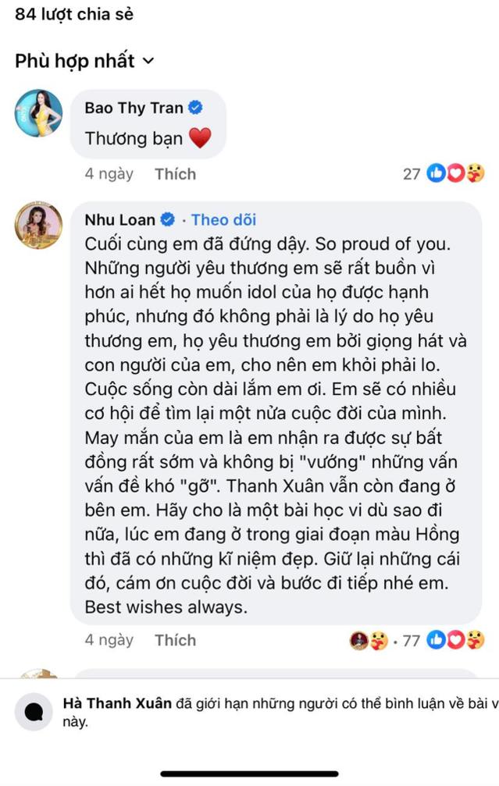The image size is (499, 786).
Task: Expand the 'Phù hợp nhất' sort dropdown
Action: [84, 61]
